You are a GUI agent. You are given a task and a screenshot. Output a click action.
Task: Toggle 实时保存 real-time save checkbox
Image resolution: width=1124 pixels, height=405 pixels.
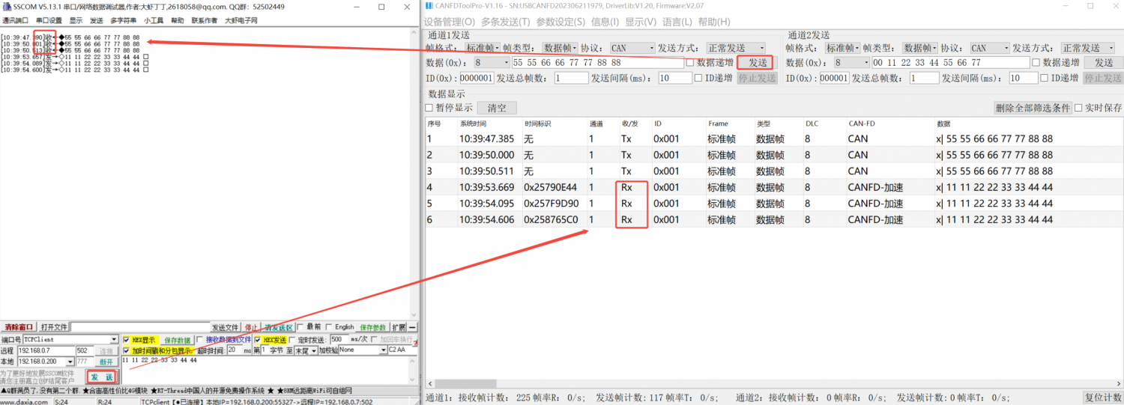coord(1079,108)
